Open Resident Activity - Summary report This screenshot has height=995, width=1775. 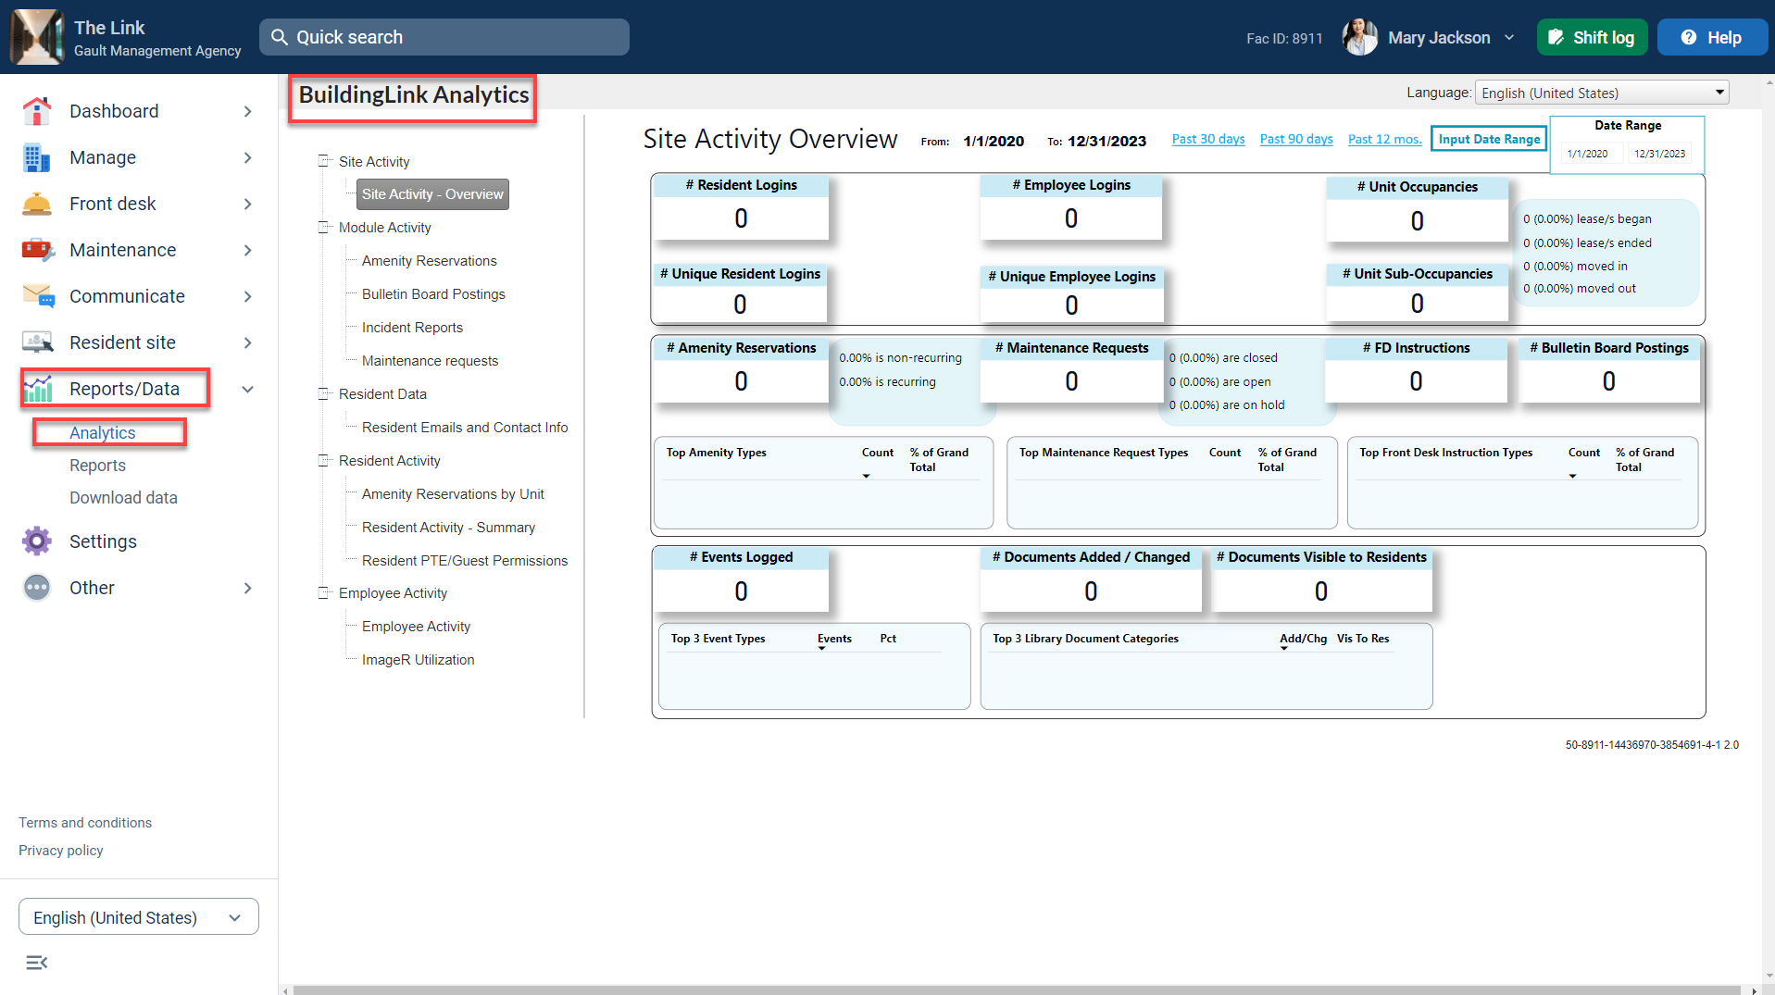[448, 528]
